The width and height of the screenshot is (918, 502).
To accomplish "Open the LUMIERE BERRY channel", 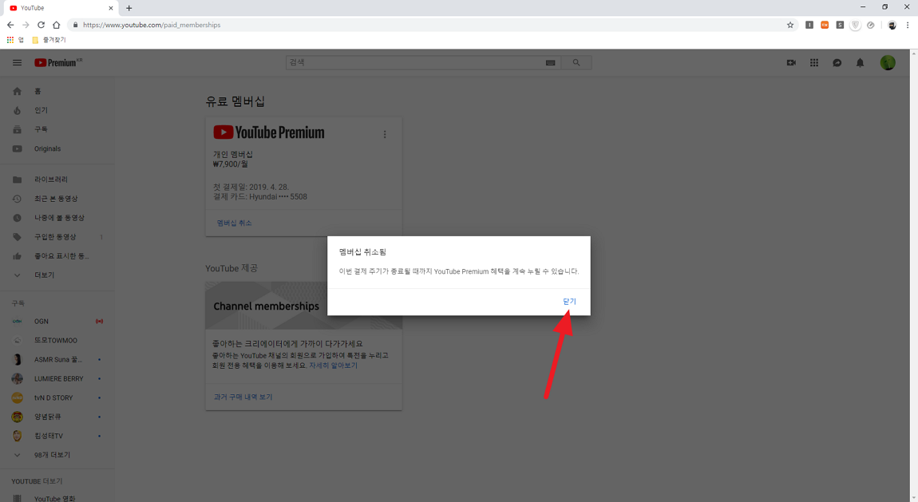I will point(57,378).
